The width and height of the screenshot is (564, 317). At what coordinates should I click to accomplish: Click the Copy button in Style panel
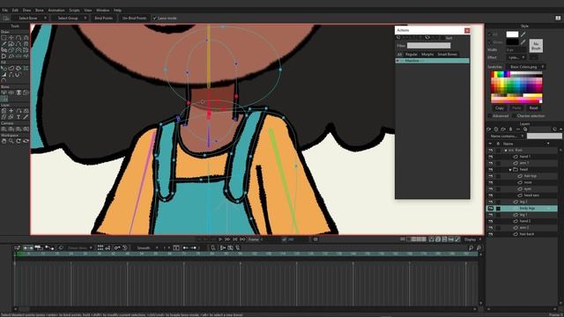(x=500, y=108)
